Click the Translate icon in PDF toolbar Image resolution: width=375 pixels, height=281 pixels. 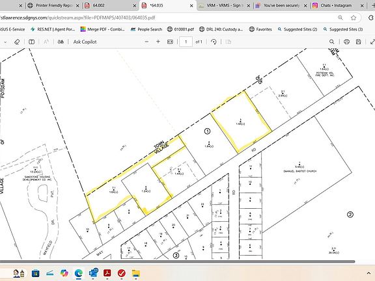pyautogui.click(x=61, y=42)
